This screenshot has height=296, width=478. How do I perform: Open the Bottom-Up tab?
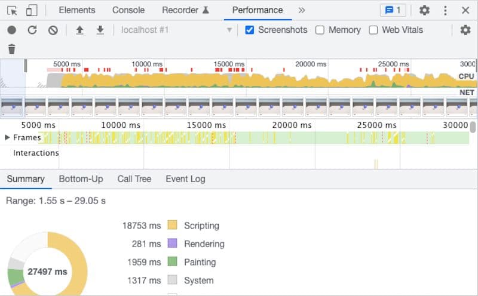click(x=81, y=179)
